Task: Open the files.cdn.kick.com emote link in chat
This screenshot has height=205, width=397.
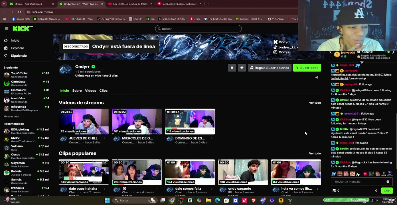Action: [361, 76]
